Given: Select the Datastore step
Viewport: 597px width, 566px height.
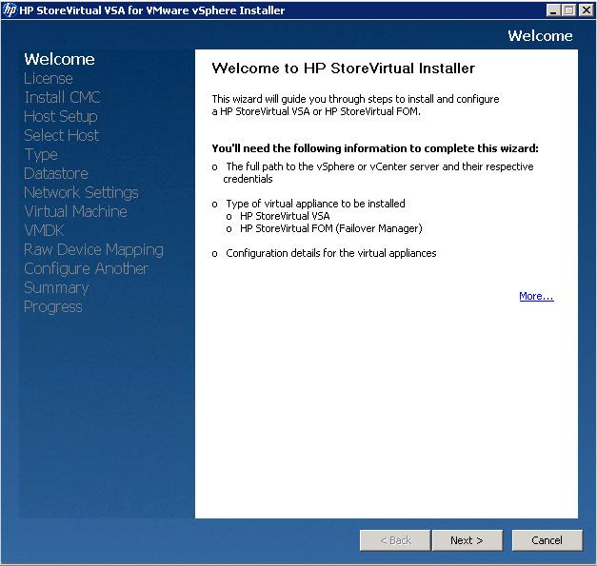Looking at the screenshot, I should pyautogui.click(x=56, y=173).
